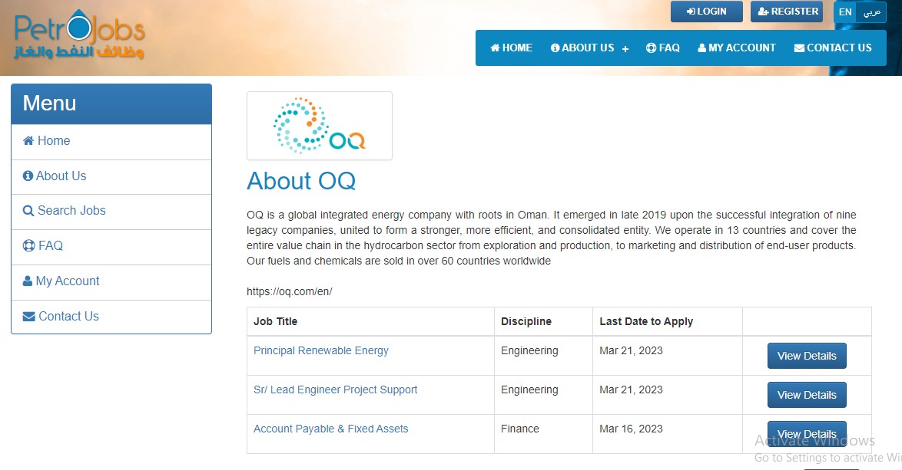View details for Sr/ Lead Engineer Project Support
Viewport: 902px width, 470px height.
[x=807, y=395]
